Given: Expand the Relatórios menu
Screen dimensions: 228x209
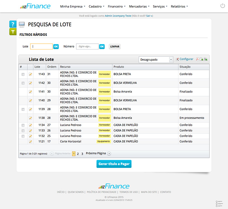Looking at the screenshot, I should tap(179, 6).
